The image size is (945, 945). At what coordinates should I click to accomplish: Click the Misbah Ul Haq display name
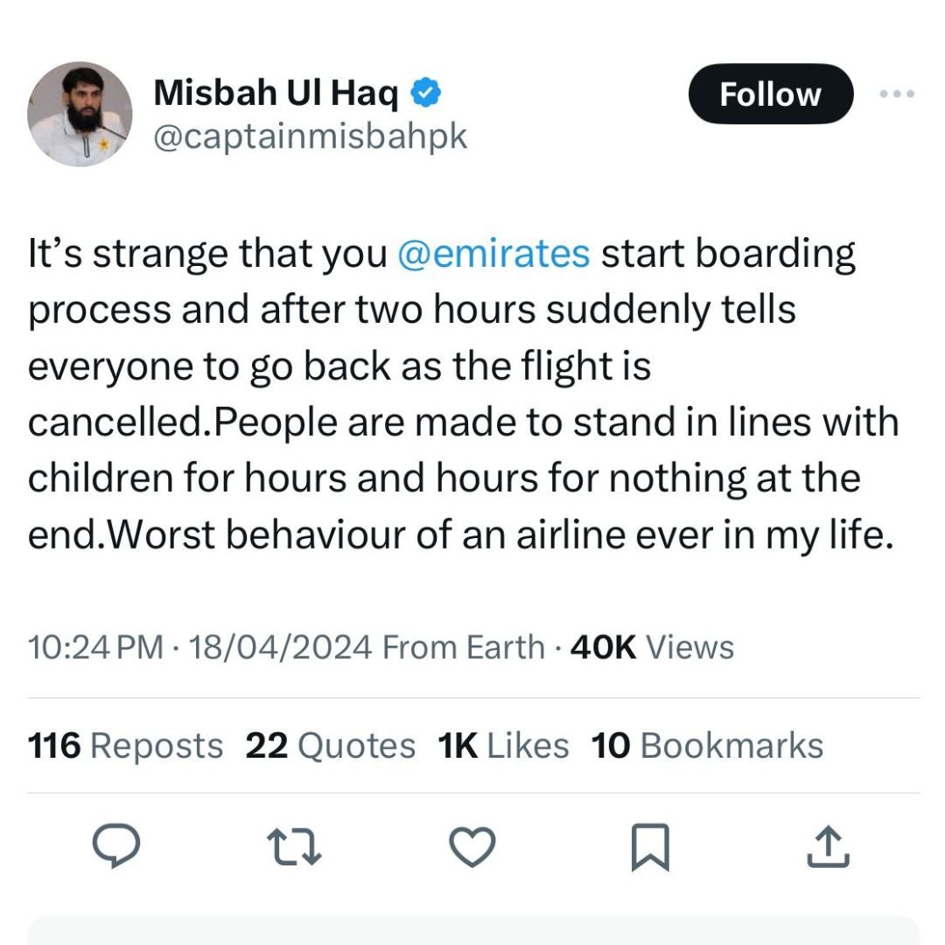(x=276, y=93)
